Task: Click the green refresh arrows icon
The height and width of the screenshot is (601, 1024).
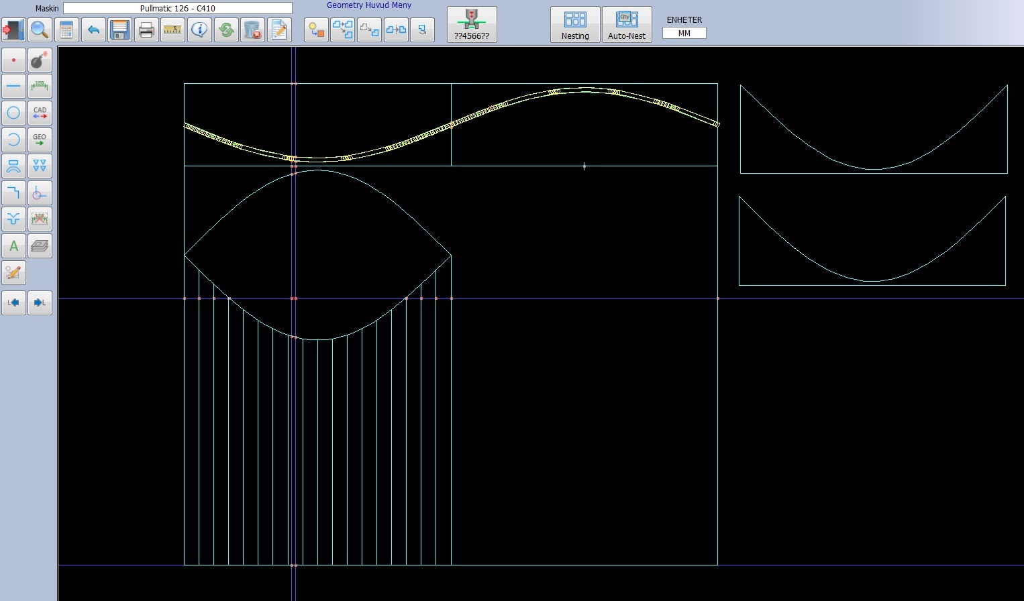Action: point(226,30)
